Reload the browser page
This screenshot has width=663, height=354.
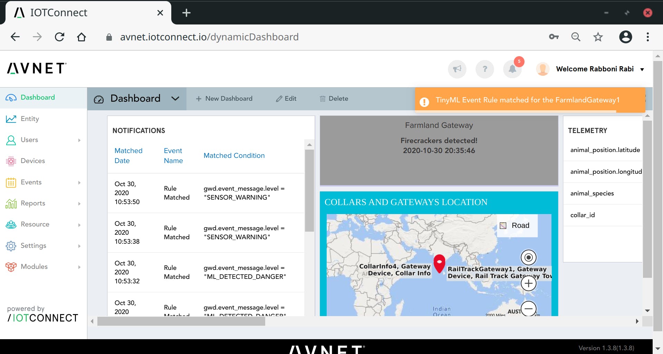59,37
